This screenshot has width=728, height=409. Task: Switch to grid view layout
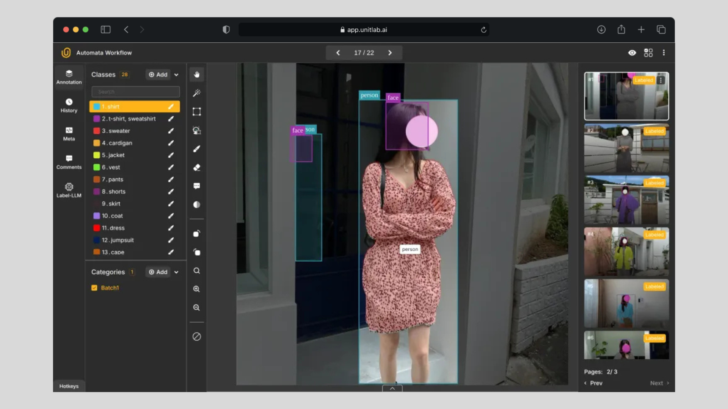pos(648,53)
